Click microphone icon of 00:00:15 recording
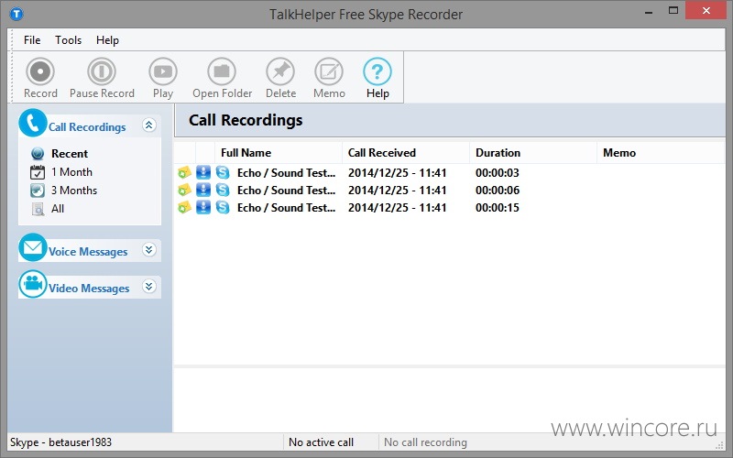Screen dimensions: 733x458 [203, 207]
